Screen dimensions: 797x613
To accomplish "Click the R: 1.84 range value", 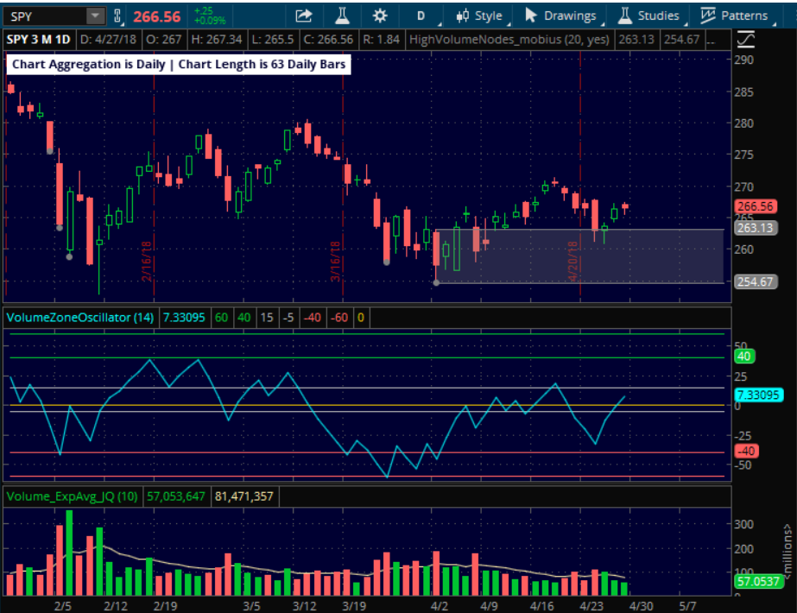I will pos(381,40).
